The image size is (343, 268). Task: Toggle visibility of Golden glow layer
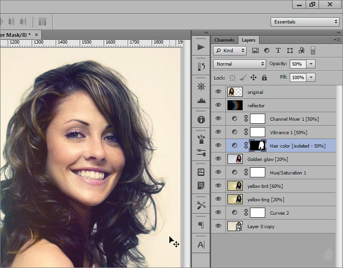(x=219, y=159)
